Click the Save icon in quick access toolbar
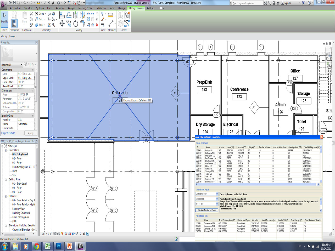 click(x=14, y=3)
